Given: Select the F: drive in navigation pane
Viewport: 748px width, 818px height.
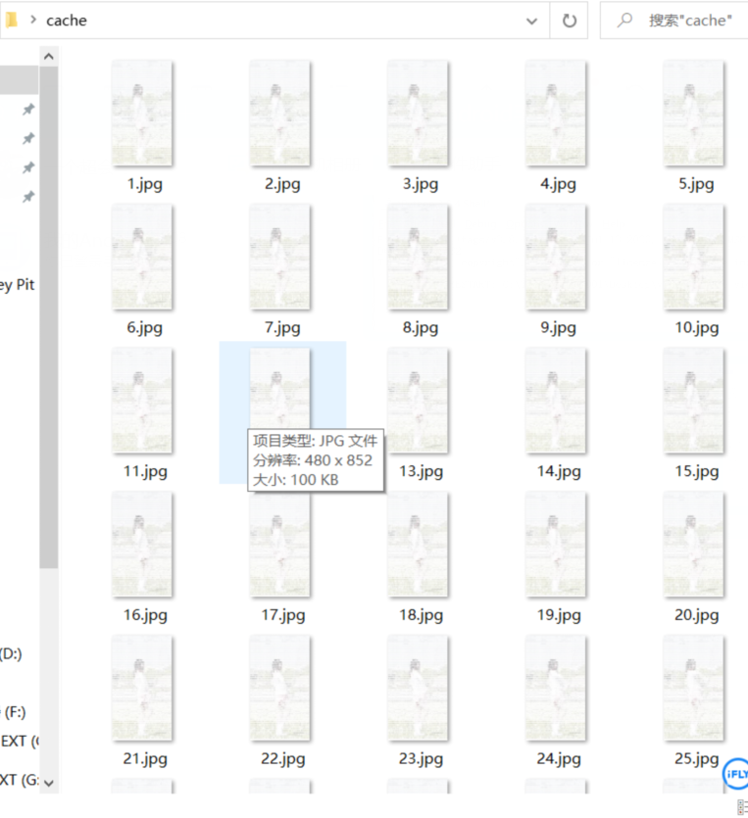Looking at the screenshot, I should [x=14, y=712].
